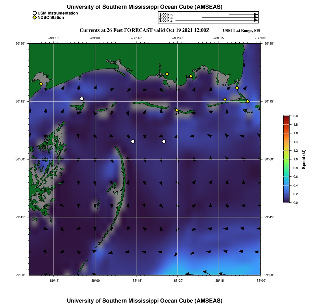
Task: Pick the dark red top of speed colorbar
Action: [286, 117]
